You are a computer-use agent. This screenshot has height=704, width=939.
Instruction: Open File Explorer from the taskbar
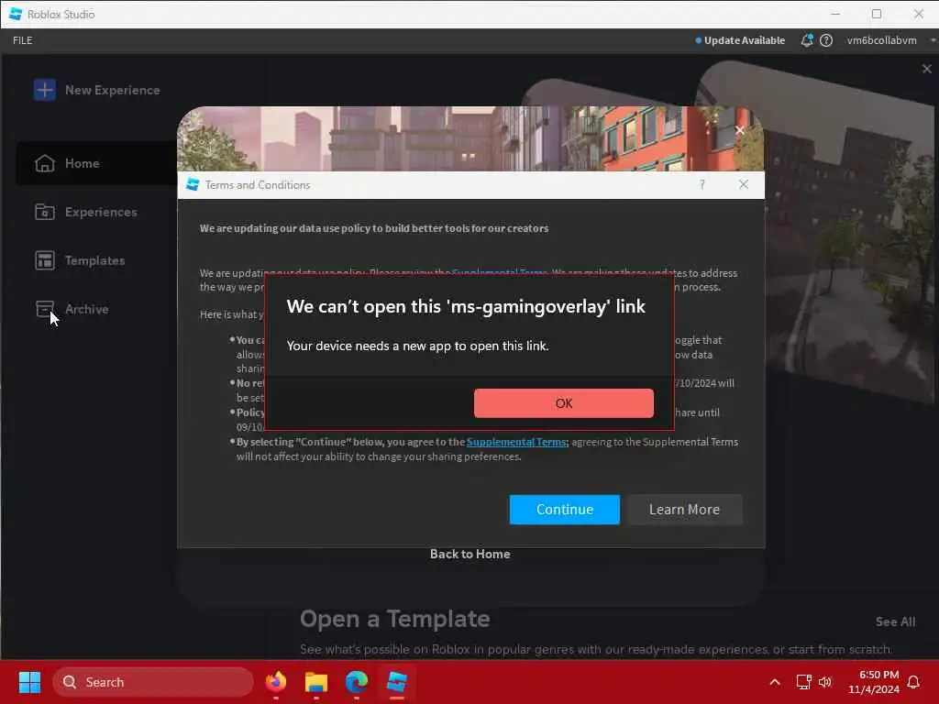point(315,682)
